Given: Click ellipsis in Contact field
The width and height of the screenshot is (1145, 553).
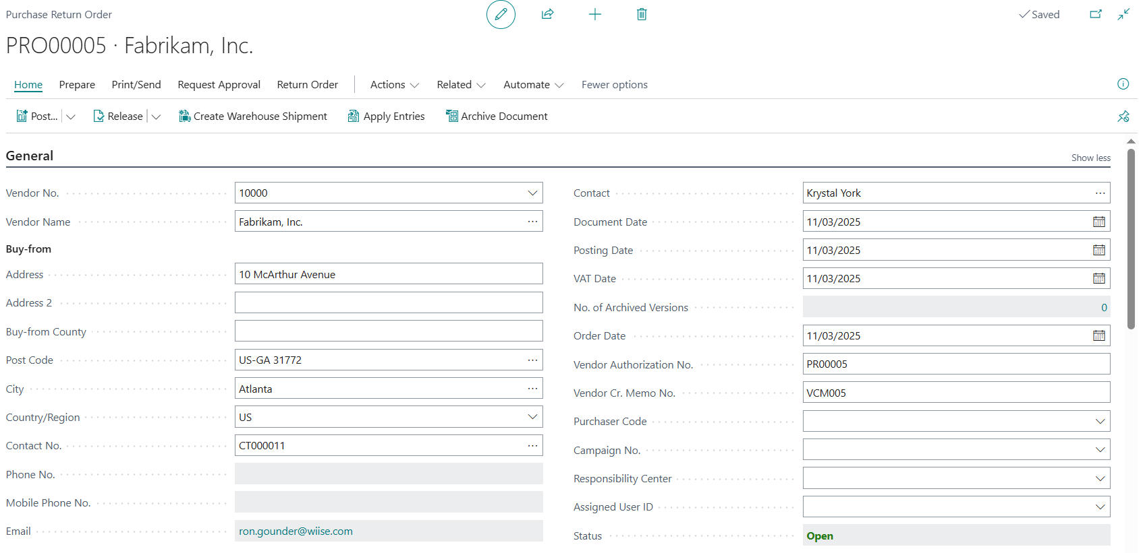Looking at the screenshot, I should pos(1100,193).
